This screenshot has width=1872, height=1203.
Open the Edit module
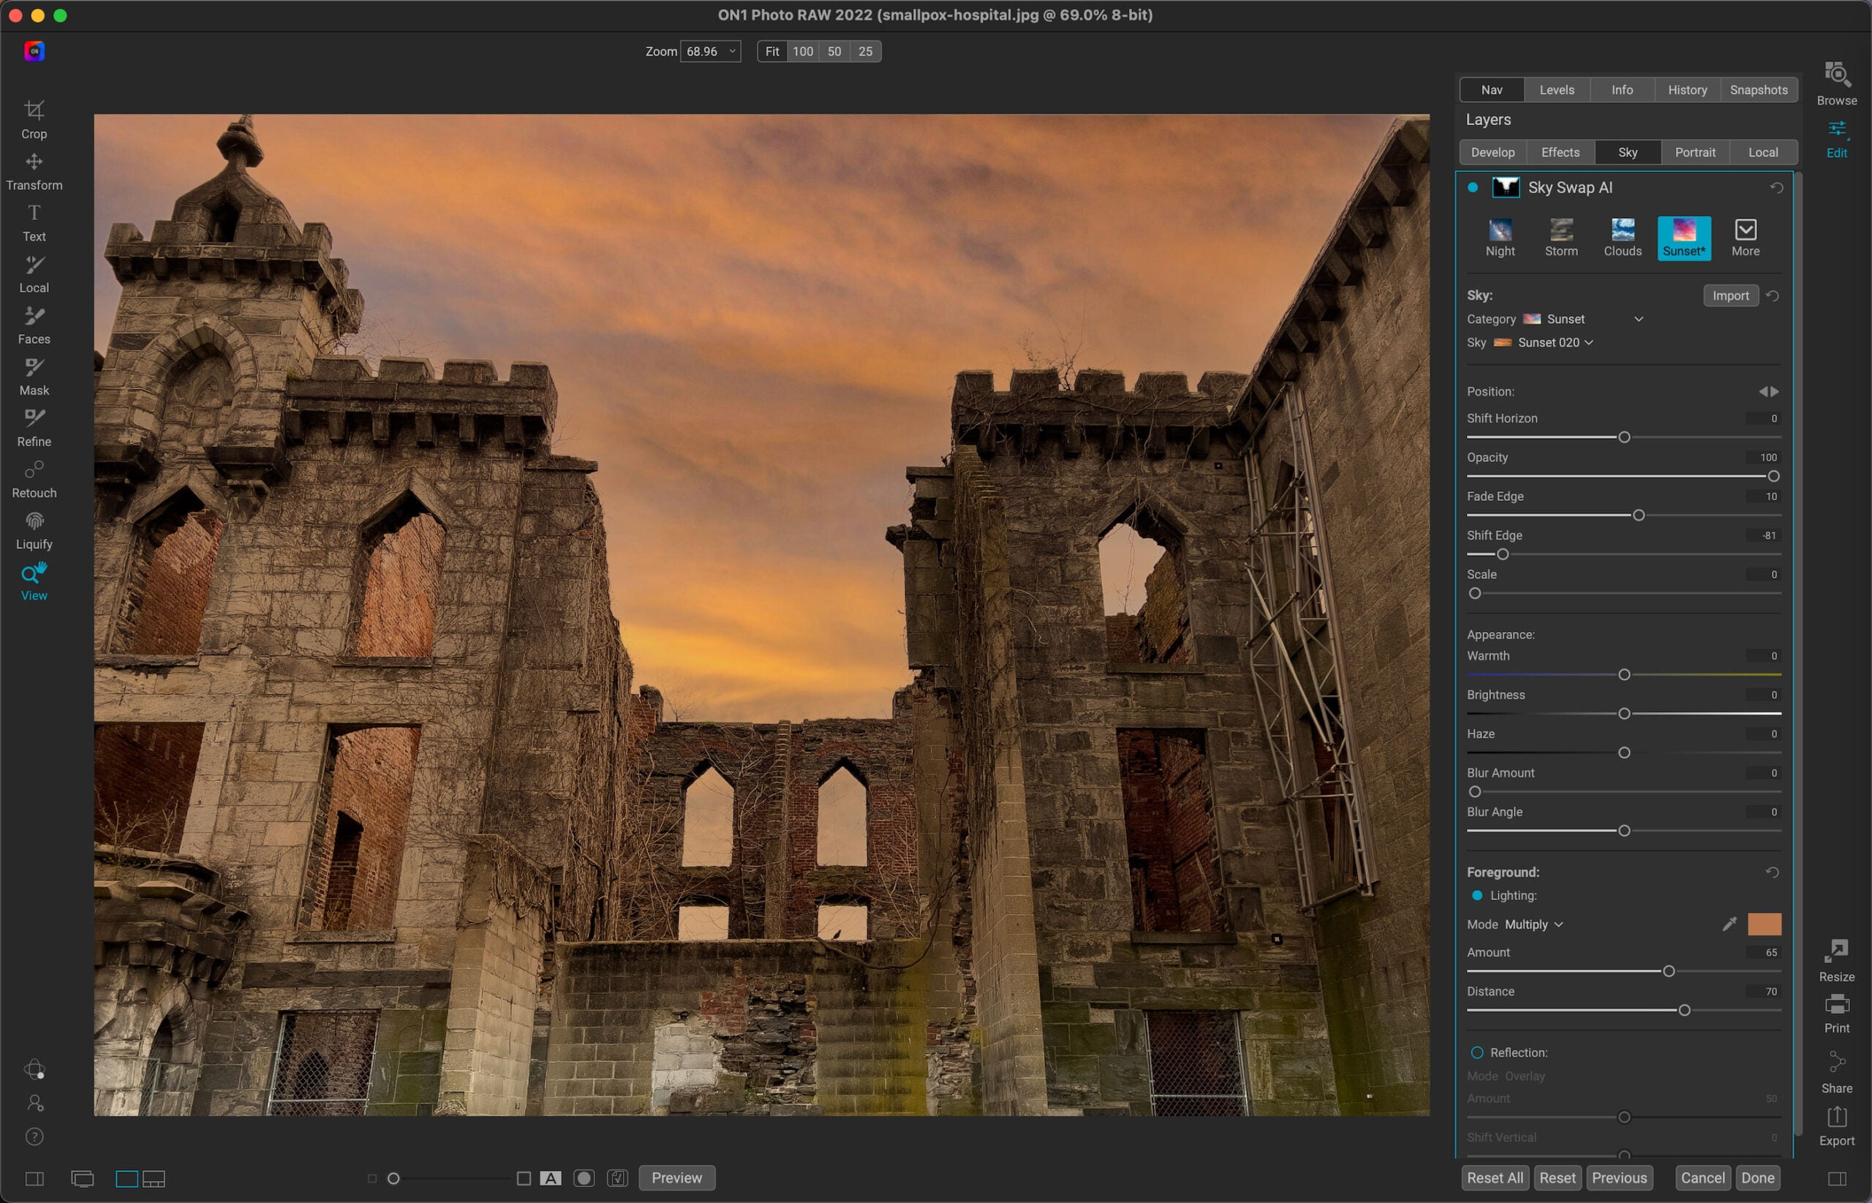[x=1836, y=139]
